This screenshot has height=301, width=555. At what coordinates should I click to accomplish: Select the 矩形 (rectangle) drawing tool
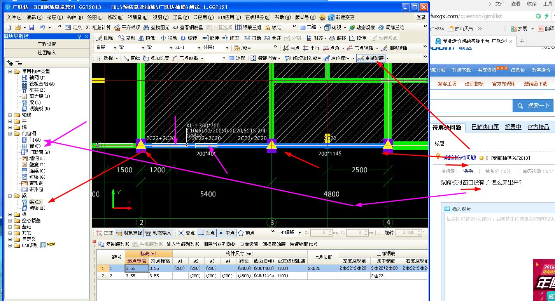[237, 58]
